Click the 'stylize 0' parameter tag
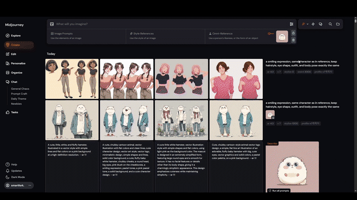This screenshot has width=357, height=200. [289, 72]
